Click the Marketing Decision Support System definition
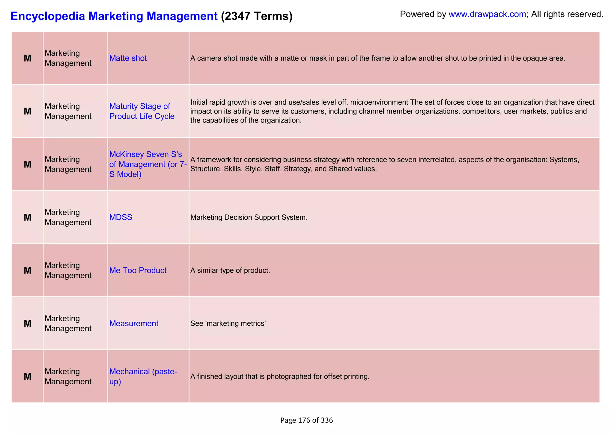Image resolution: width=614 pixels, height=435 pixels. point(249,217)
